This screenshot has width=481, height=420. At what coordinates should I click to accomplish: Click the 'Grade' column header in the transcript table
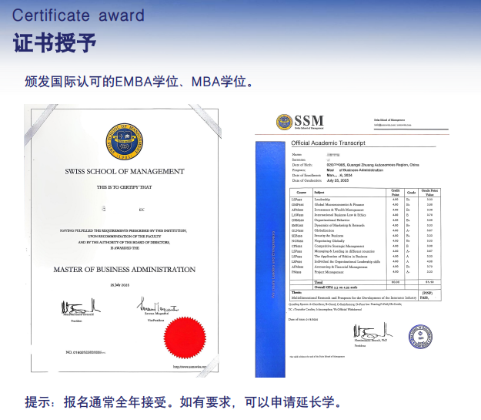coord(412,193)
